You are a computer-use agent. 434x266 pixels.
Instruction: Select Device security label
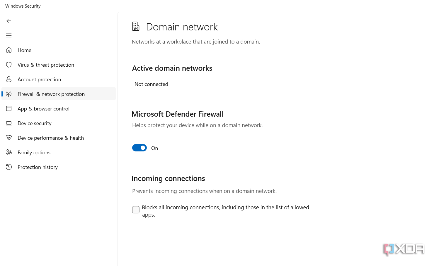[x=35, y=123]
